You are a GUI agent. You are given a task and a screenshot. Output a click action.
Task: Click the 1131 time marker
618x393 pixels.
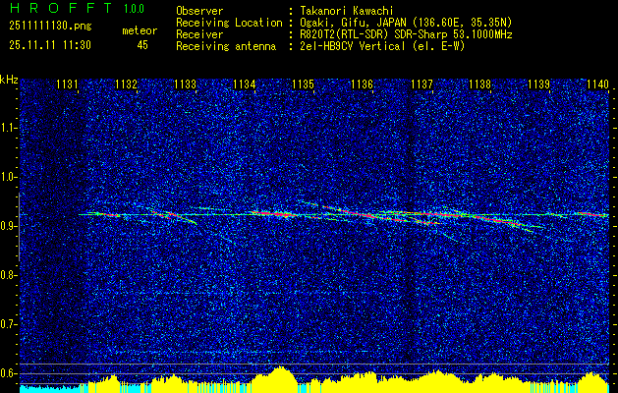(x=67, y=84)
